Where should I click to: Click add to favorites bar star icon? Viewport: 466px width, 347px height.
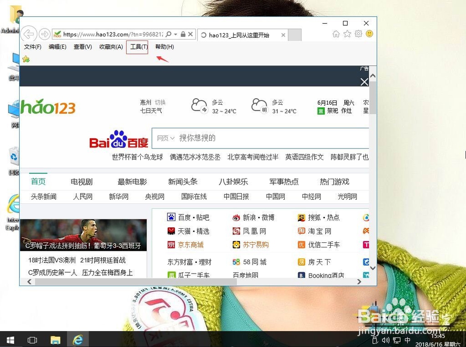(26, 59)
